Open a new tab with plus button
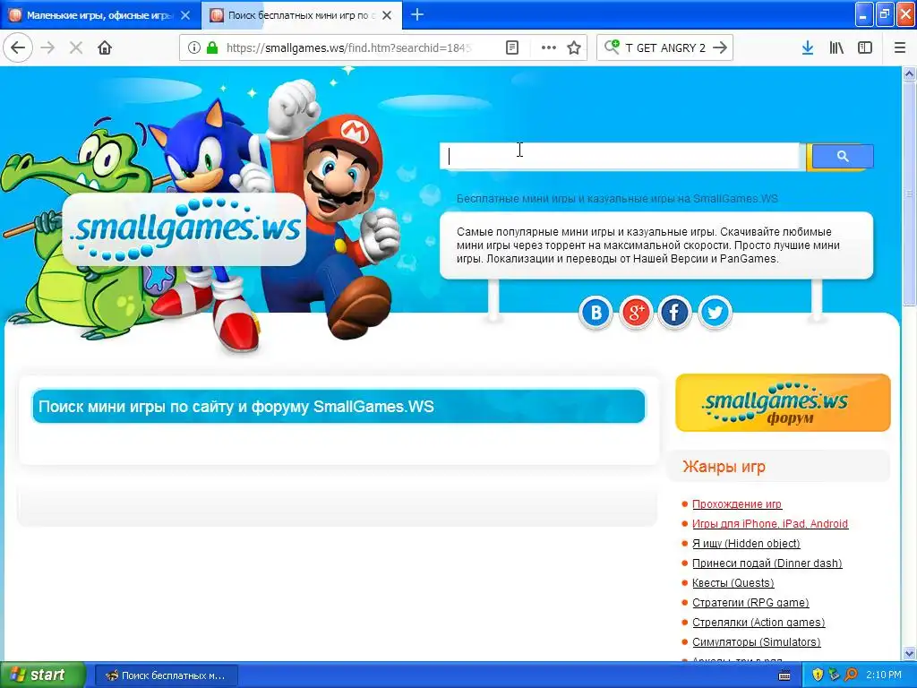917x688 pixels. [x=417, y=14]
